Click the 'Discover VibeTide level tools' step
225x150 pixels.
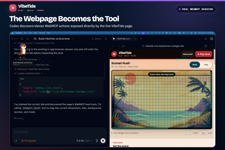tap(33, 69)
